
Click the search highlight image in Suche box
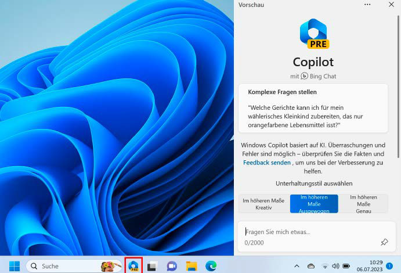111,266
